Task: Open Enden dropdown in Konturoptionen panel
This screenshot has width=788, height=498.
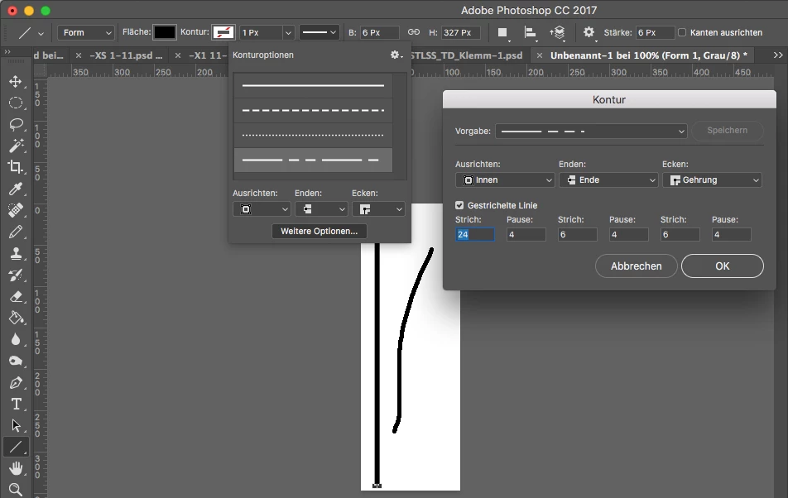Action: pyautogui.click(x=321, y=208)
